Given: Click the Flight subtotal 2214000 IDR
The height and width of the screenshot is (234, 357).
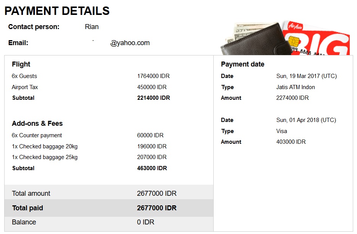Looking at the screenshot, I should (x=153, y=98).
